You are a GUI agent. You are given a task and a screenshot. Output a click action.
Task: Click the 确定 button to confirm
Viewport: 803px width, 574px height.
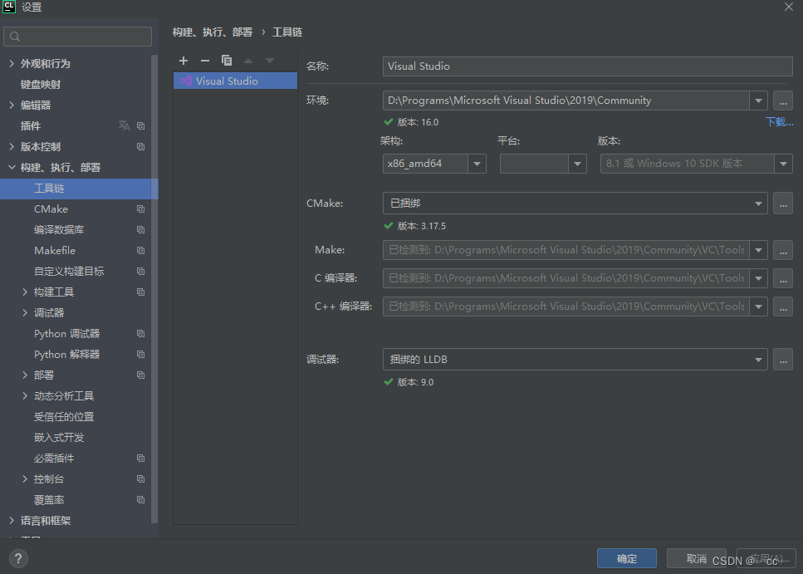click(626, 558)
